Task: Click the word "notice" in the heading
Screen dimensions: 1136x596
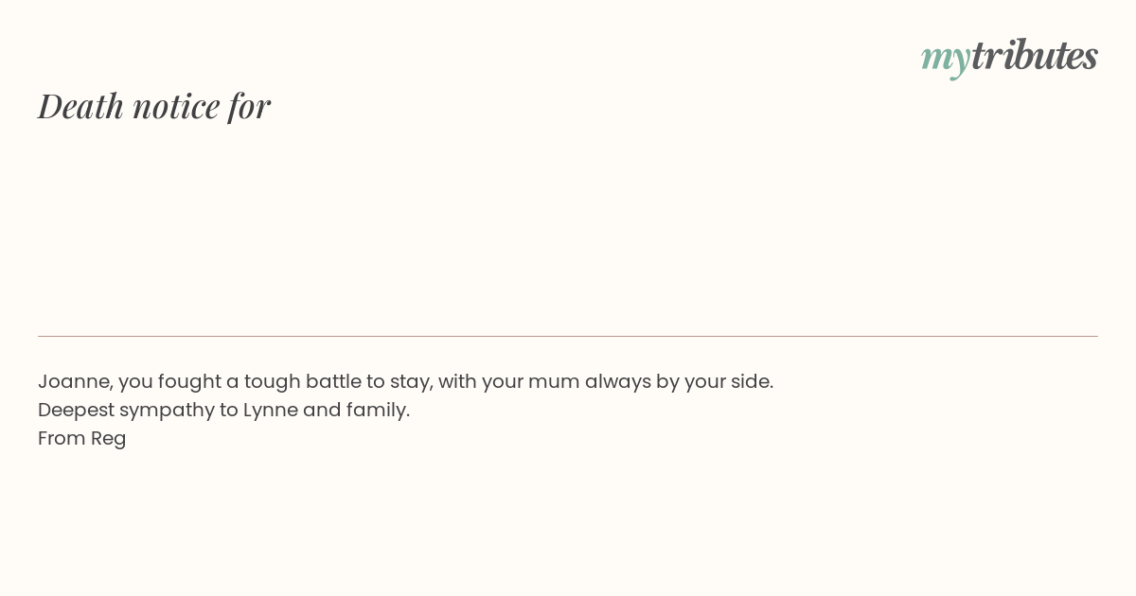Action: point(176,106)
